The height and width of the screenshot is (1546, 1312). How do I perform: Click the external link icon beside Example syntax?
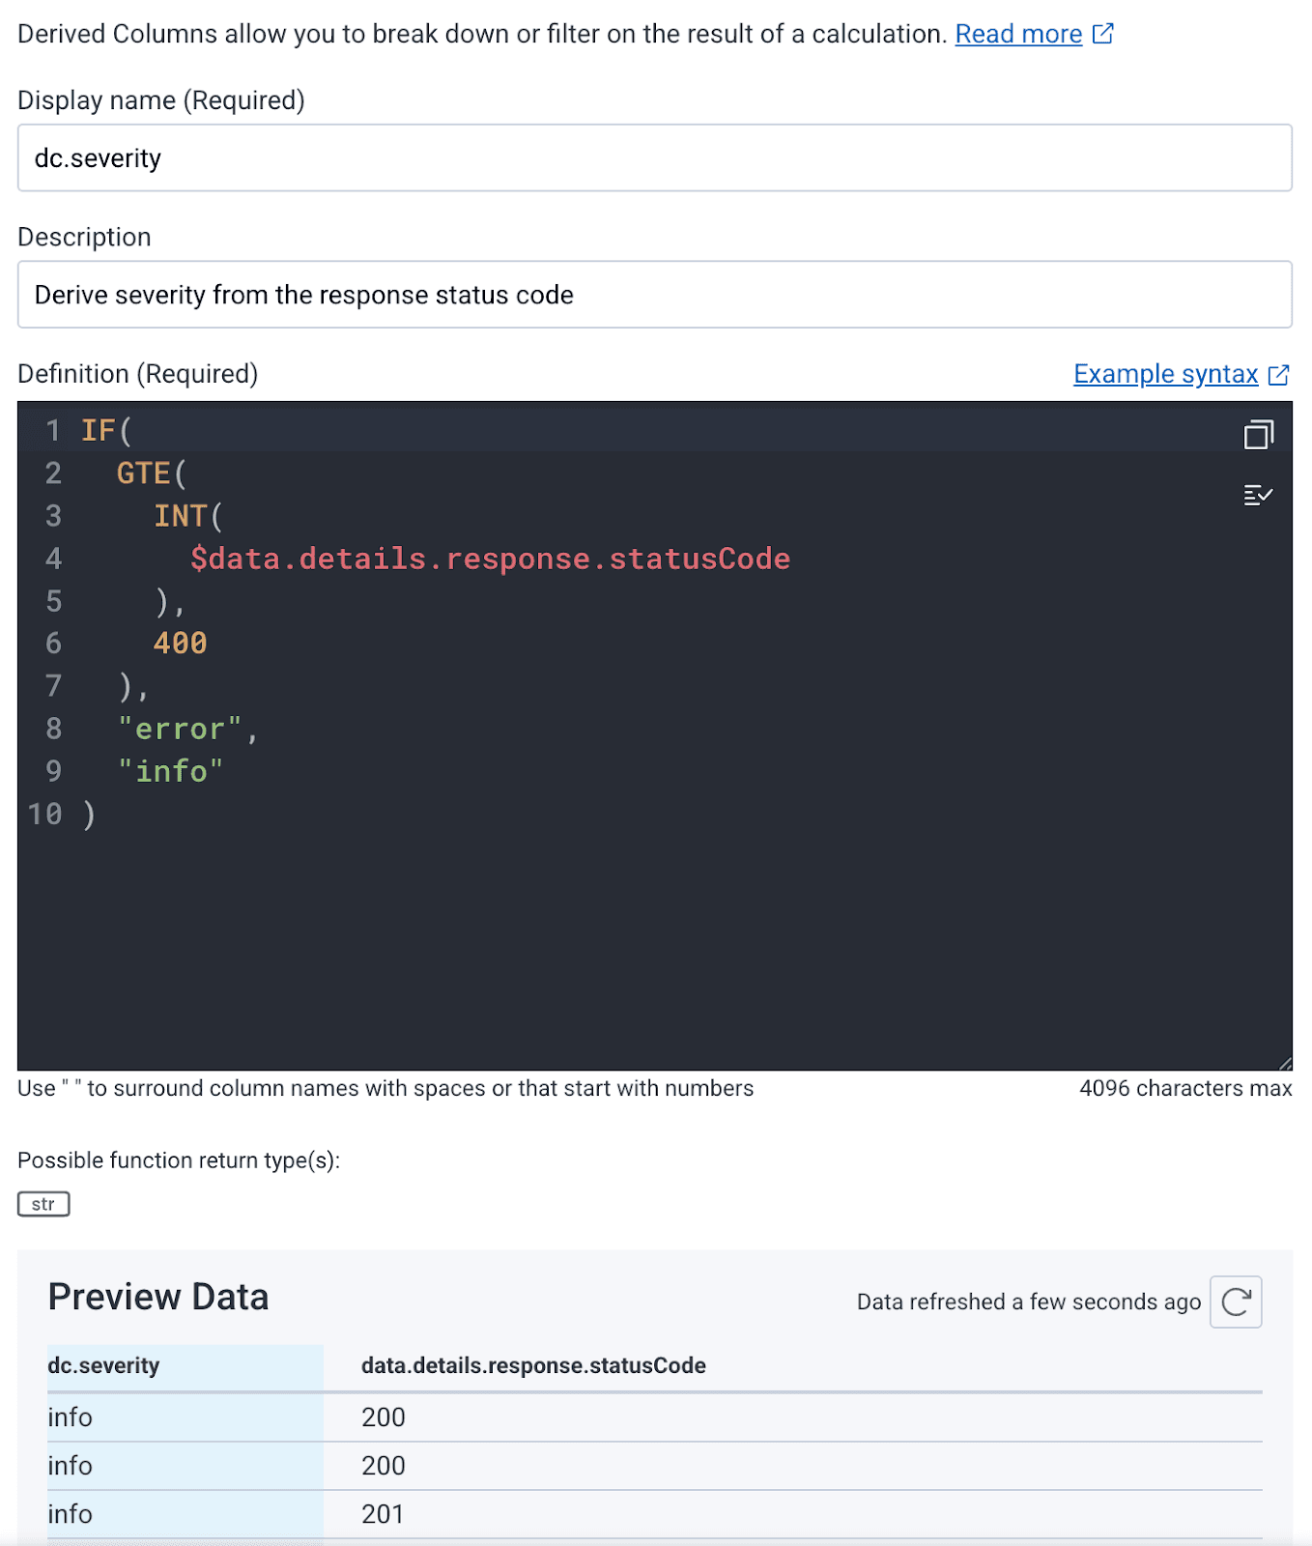coord(1279,375)
